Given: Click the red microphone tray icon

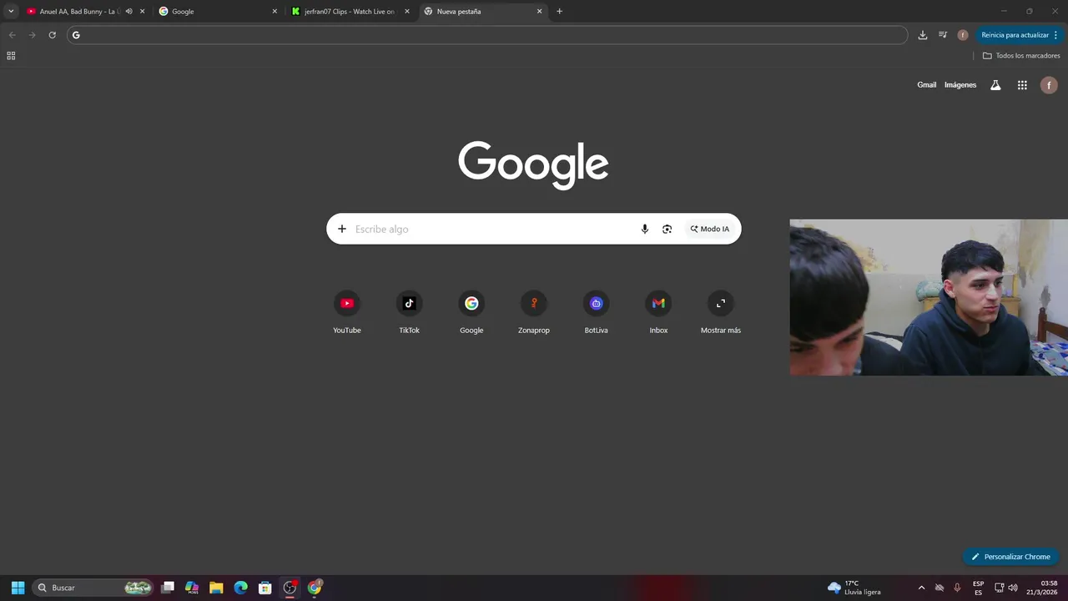Looking at the screenshot, I should tap(957, 588).
